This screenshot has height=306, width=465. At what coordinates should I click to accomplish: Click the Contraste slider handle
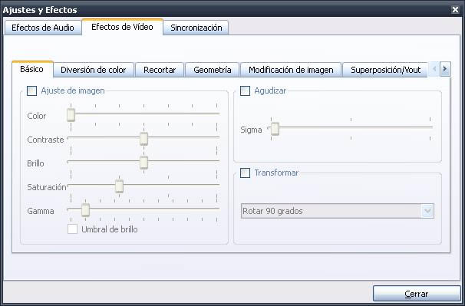pyautogui.click(x=143, y=139)
